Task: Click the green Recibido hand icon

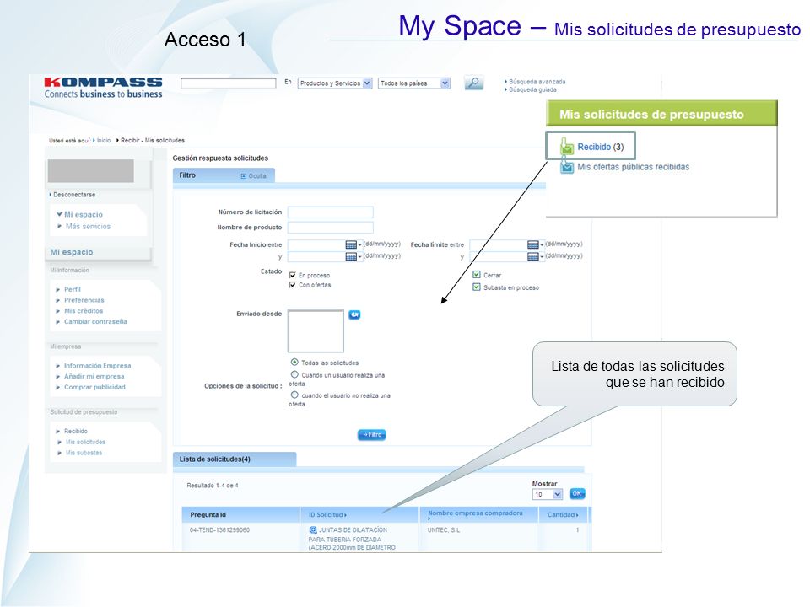Action: pyautogui.click(x=567, y=146)
